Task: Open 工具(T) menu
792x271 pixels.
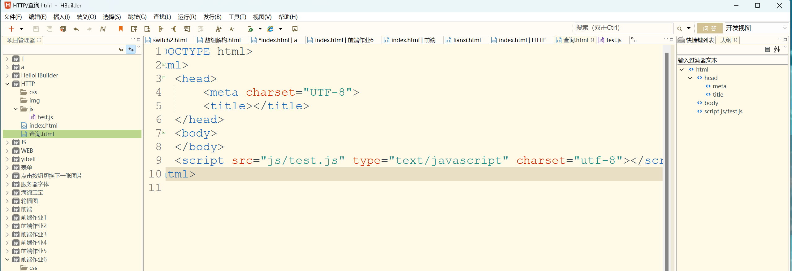Action: [237, 17]
